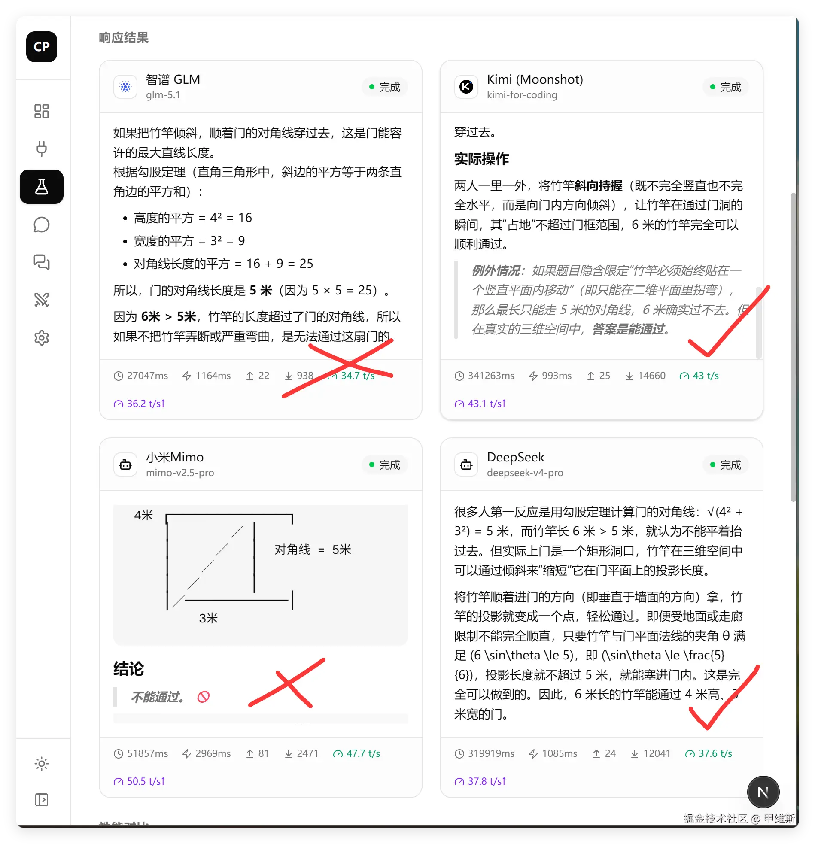Click the 结论 heading in Mimo response
Image resolution: width=815 pixels, height=844 pixels.
pyautogui.click(x=128, y=669)
